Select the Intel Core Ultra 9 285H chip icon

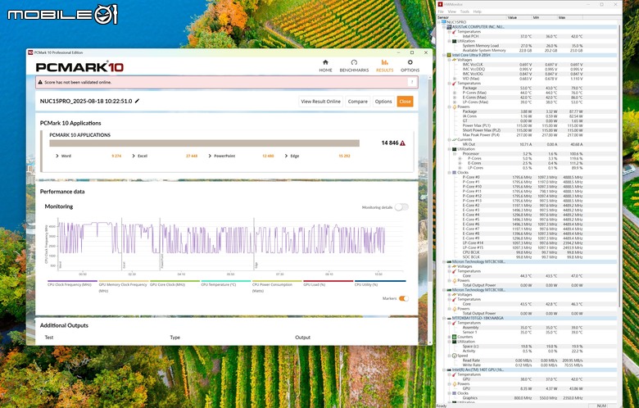(x=449, y=55)
